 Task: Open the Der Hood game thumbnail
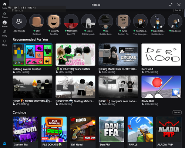pos(161,54)
